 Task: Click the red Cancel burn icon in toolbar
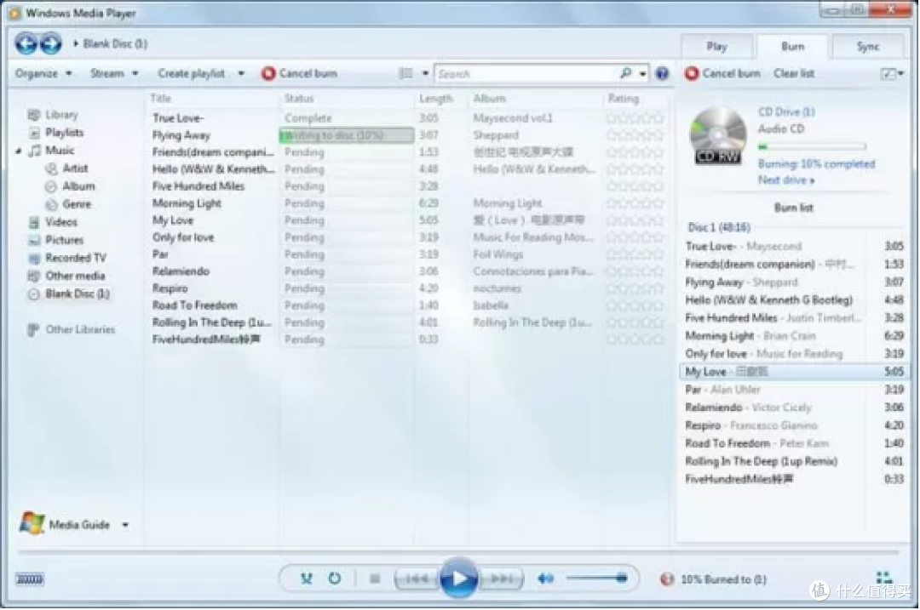click(x=268, y=73)
